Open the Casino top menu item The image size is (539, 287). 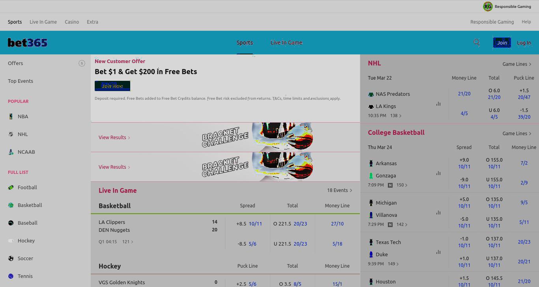(x=72, y=22)
